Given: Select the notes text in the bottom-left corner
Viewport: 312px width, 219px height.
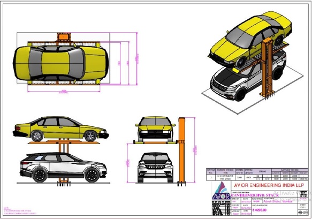Looking at the screenshot, I should coord(20,210).
